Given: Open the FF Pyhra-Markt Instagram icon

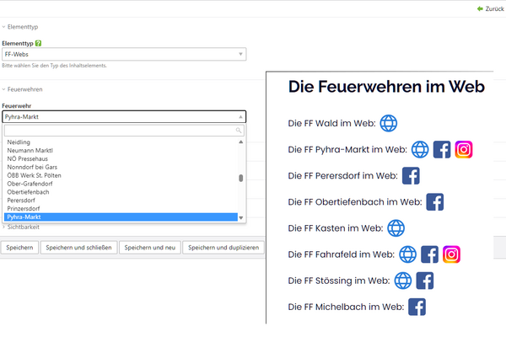Looking at the screenshot, I should pyautogui.click(x=464, y=149).
